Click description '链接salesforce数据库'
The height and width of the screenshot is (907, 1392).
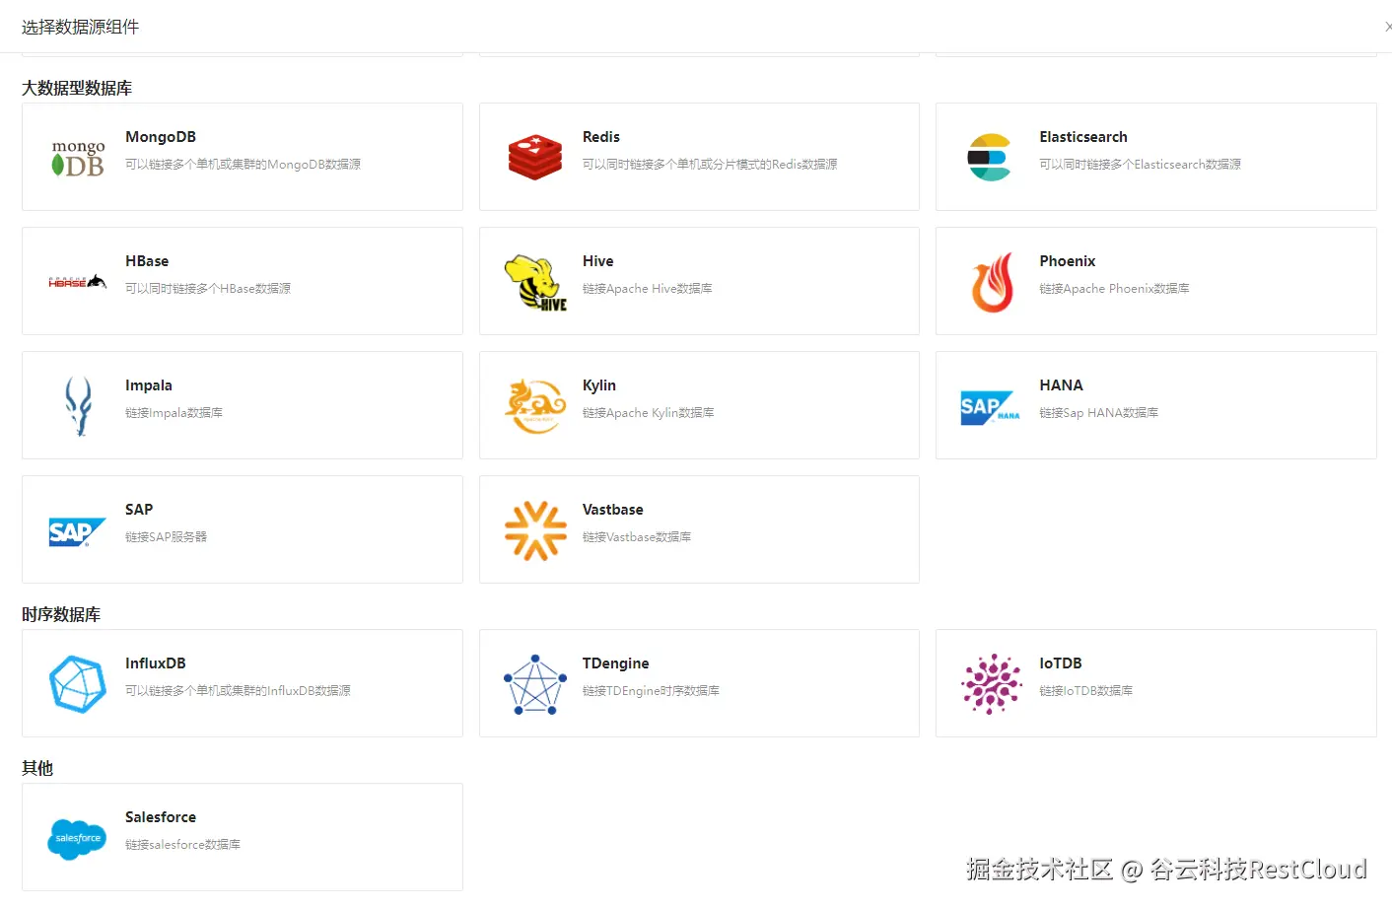coord(182,845)
